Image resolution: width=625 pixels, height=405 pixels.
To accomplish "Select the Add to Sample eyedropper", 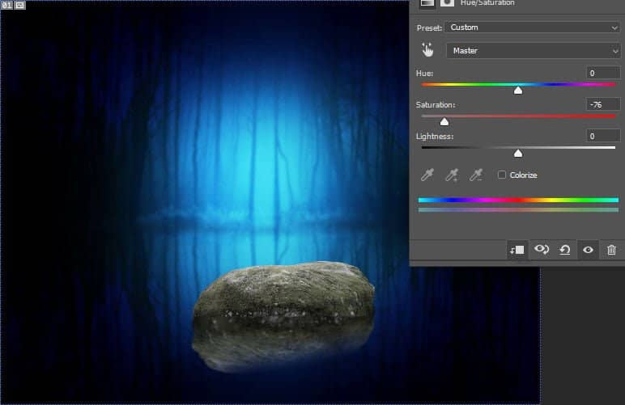I will pyautogui.click(x=453, y=175).
